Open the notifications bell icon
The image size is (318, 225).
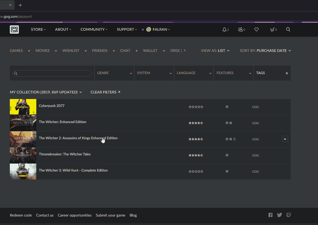click(224, 30)
